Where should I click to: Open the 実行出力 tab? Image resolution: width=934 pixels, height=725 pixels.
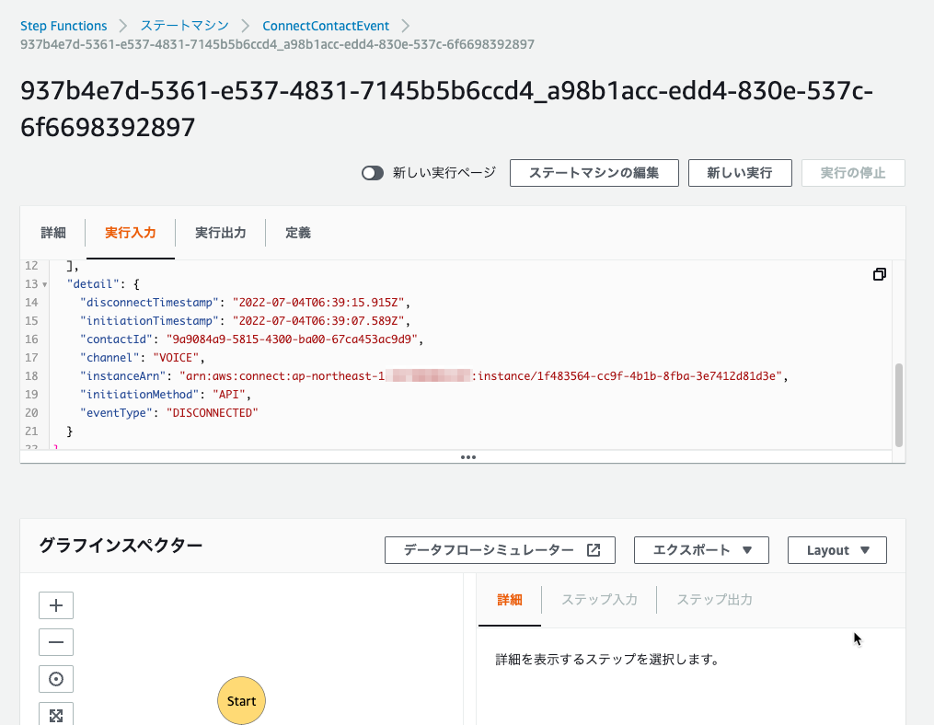tap(221, 233)
